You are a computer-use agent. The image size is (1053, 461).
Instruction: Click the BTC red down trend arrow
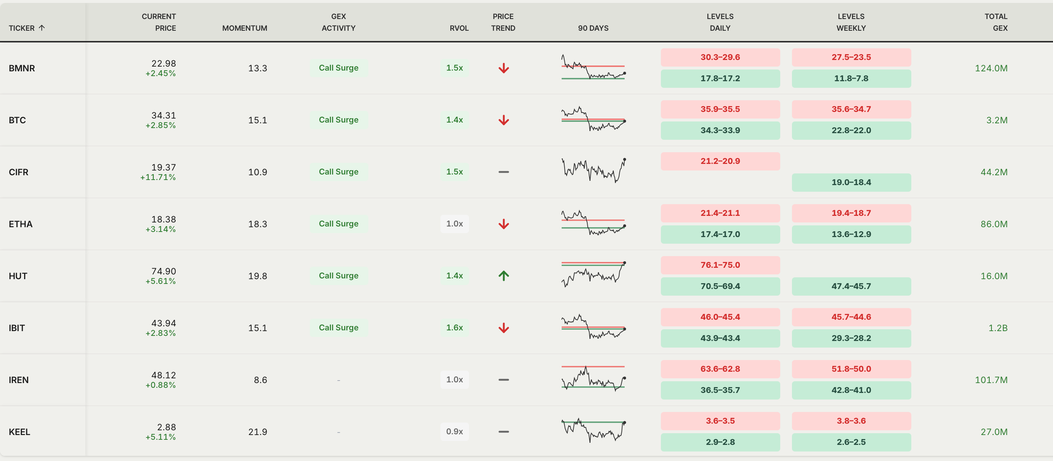[503, 120]
